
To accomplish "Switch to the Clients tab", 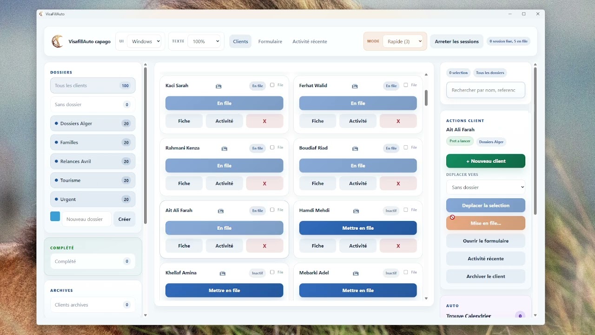I will [240, 41].
